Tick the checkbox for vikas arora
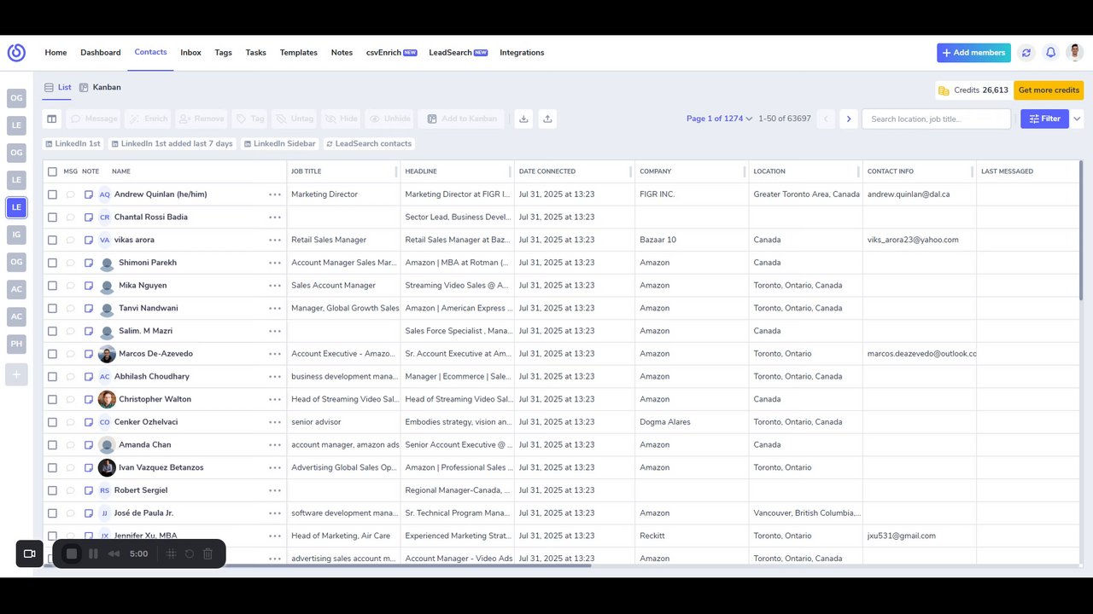 coord(52,240)
